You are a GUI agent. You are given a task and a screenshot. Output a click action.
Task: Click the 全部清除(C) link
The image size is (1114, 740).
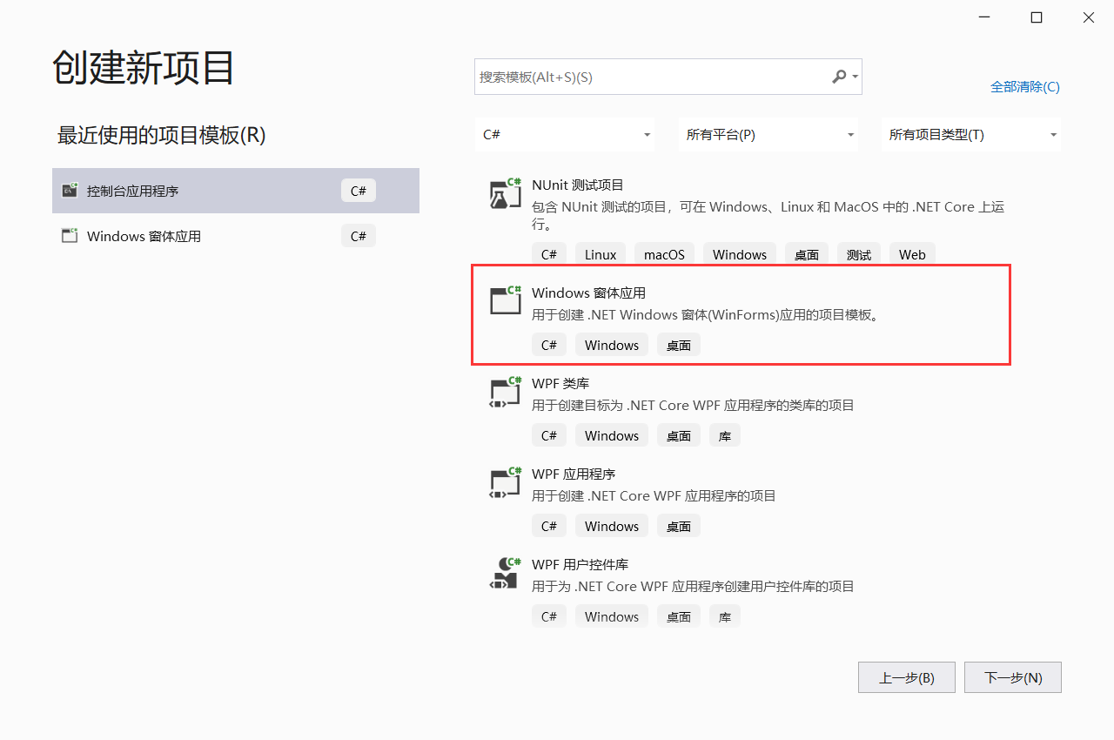[1025, 87]
